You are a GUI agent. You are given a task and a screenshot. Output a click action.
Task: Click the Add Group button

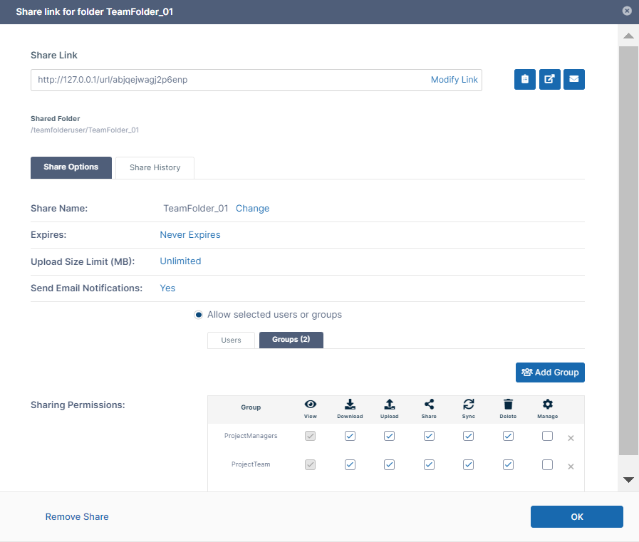pos(550,372)
